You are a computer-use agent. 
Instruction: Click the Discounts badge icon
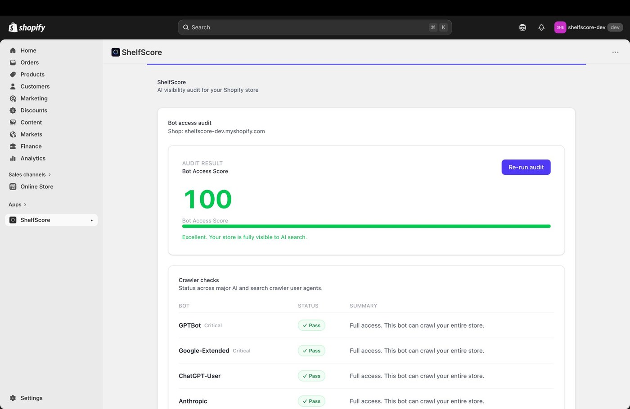13,111
